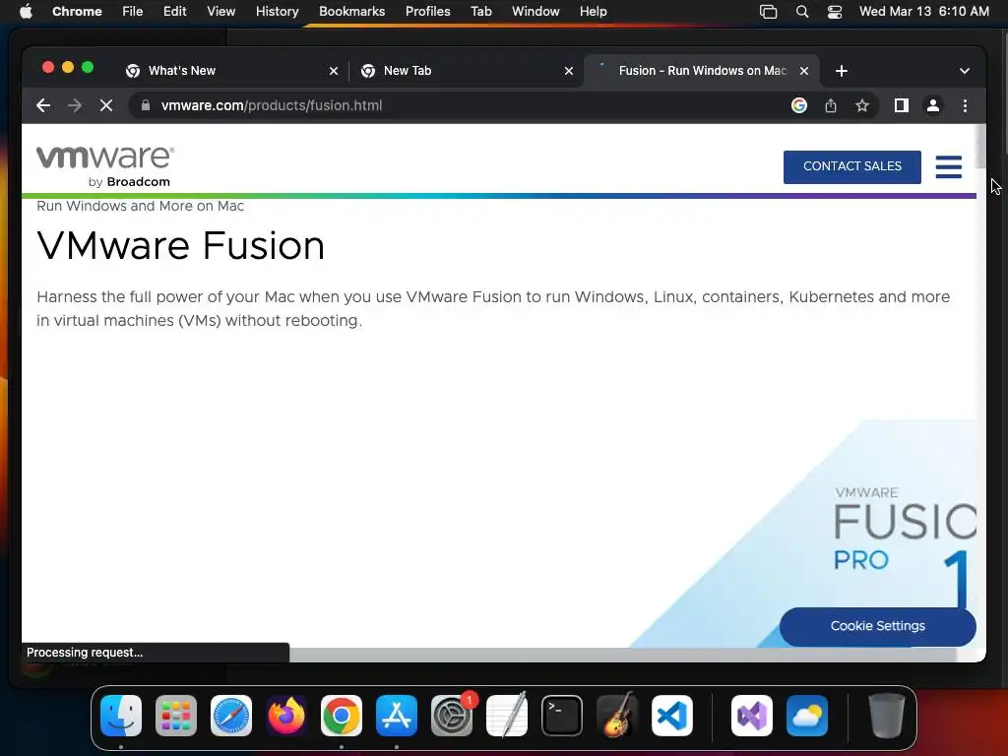Click the VMware by Broadcom logo
The image size is (1008, 756).
tap(105, 166)
